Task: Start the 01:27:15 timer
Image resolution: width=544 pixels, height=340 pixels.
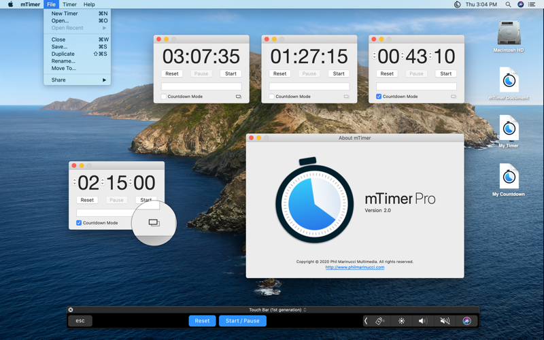Action: click(x=339, y=73)
